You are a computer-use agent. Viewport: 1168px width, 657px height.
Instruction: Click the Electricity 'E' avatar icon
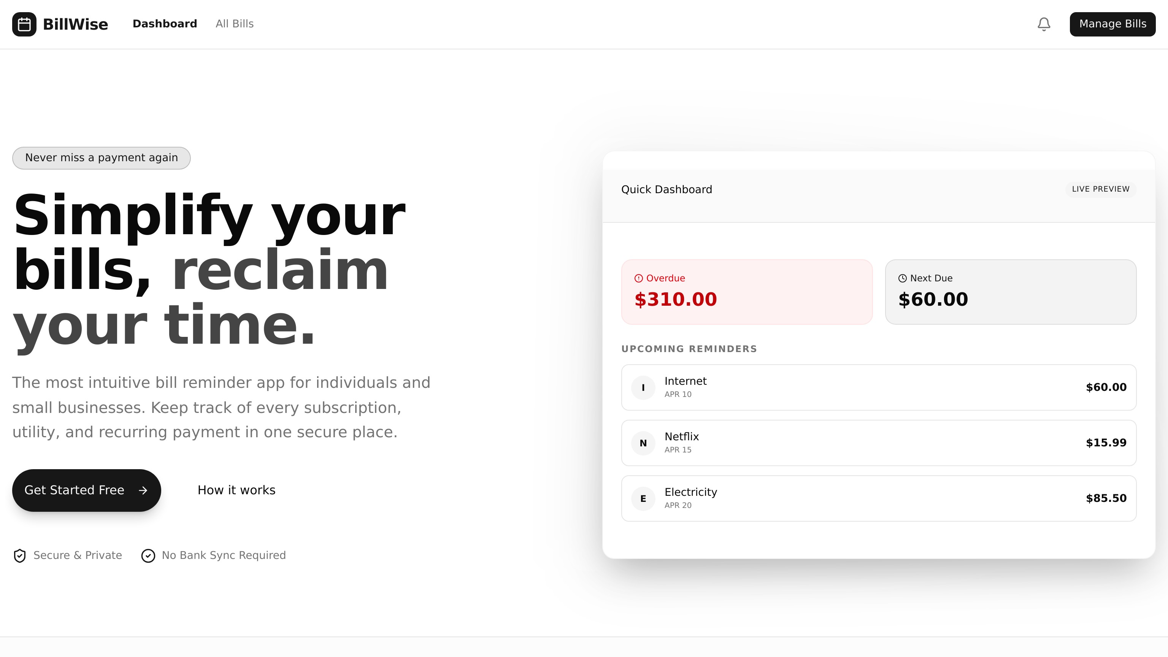pyautogui.click(x=643, y=499)
